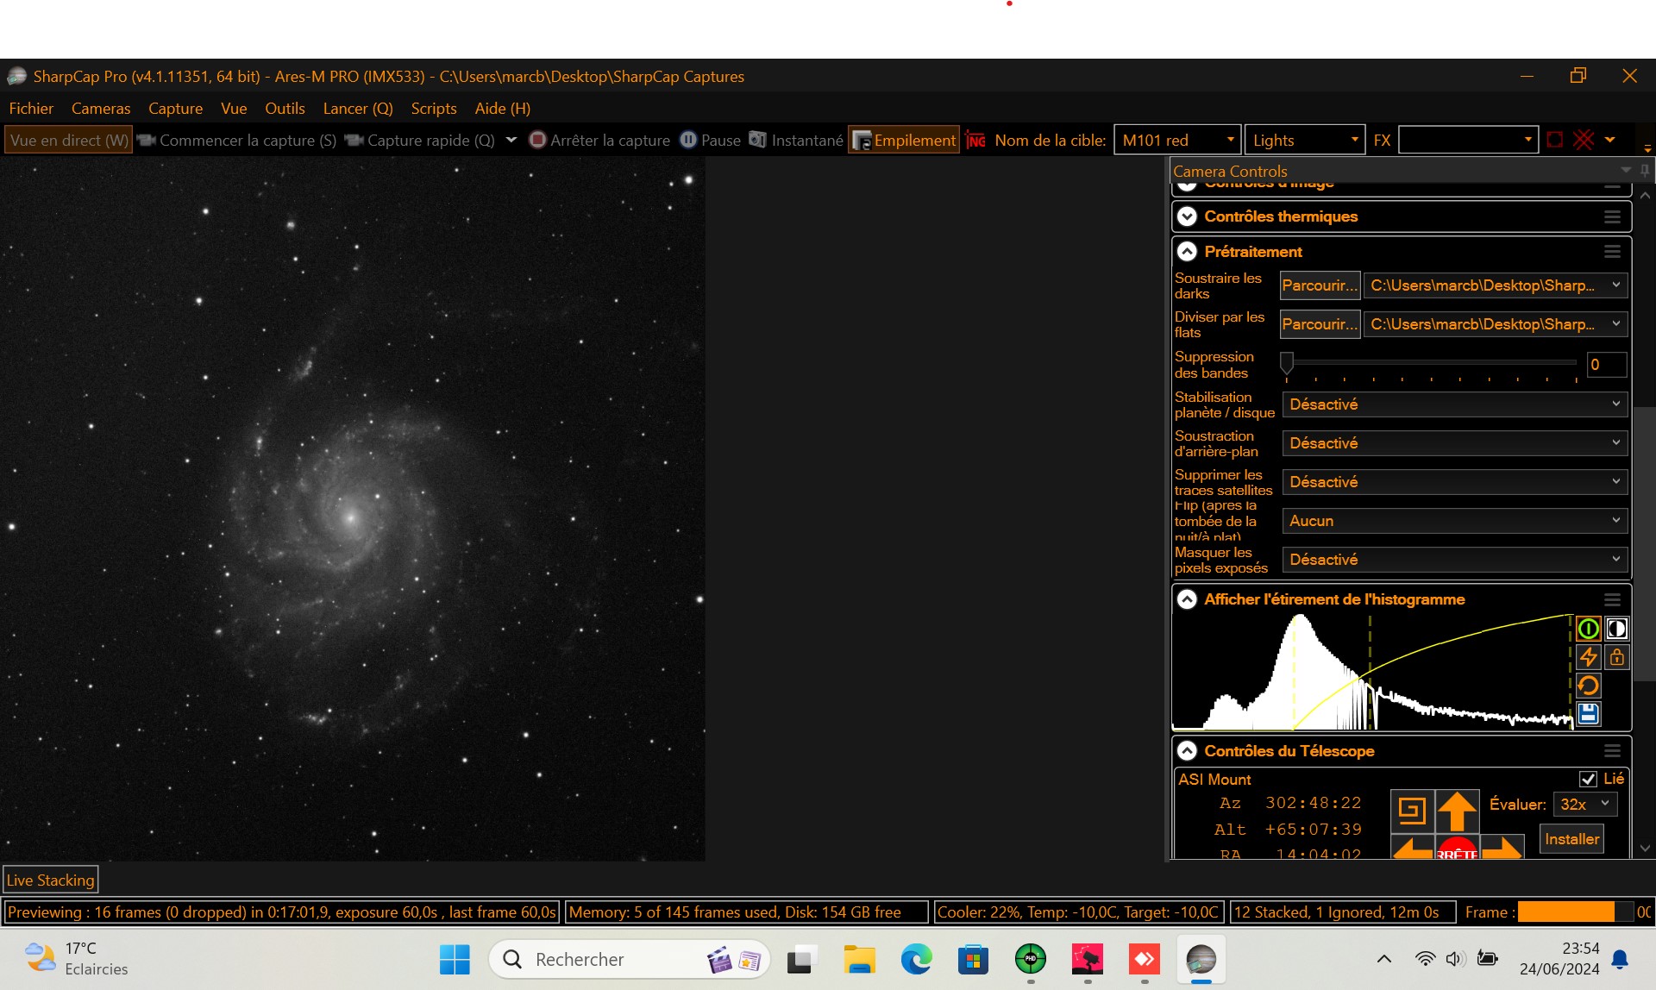Toggle the histogram stretch power icon
Screen dimensions: 1656x990
(x=1589, y=628)
